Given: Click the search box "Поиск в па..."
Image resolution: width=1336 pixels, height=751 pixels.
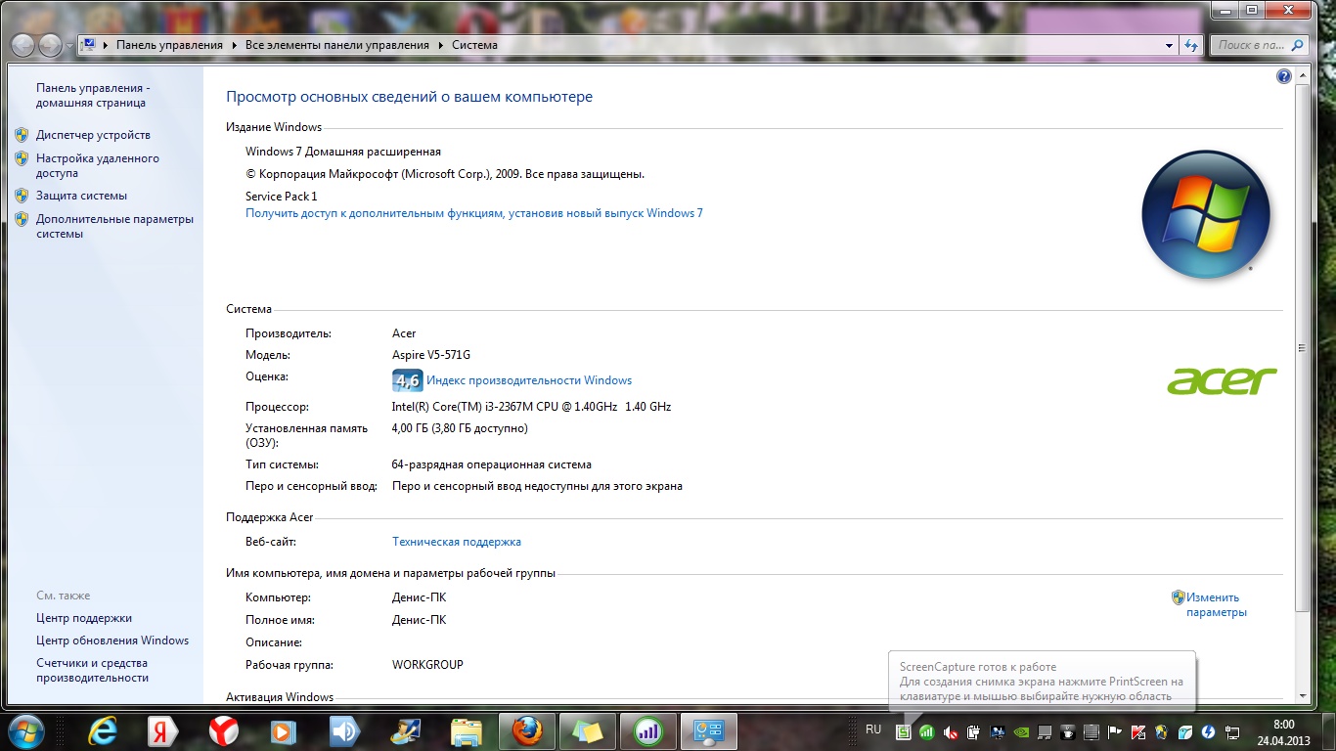Looking at the screenshot, I should point(1260,45).
